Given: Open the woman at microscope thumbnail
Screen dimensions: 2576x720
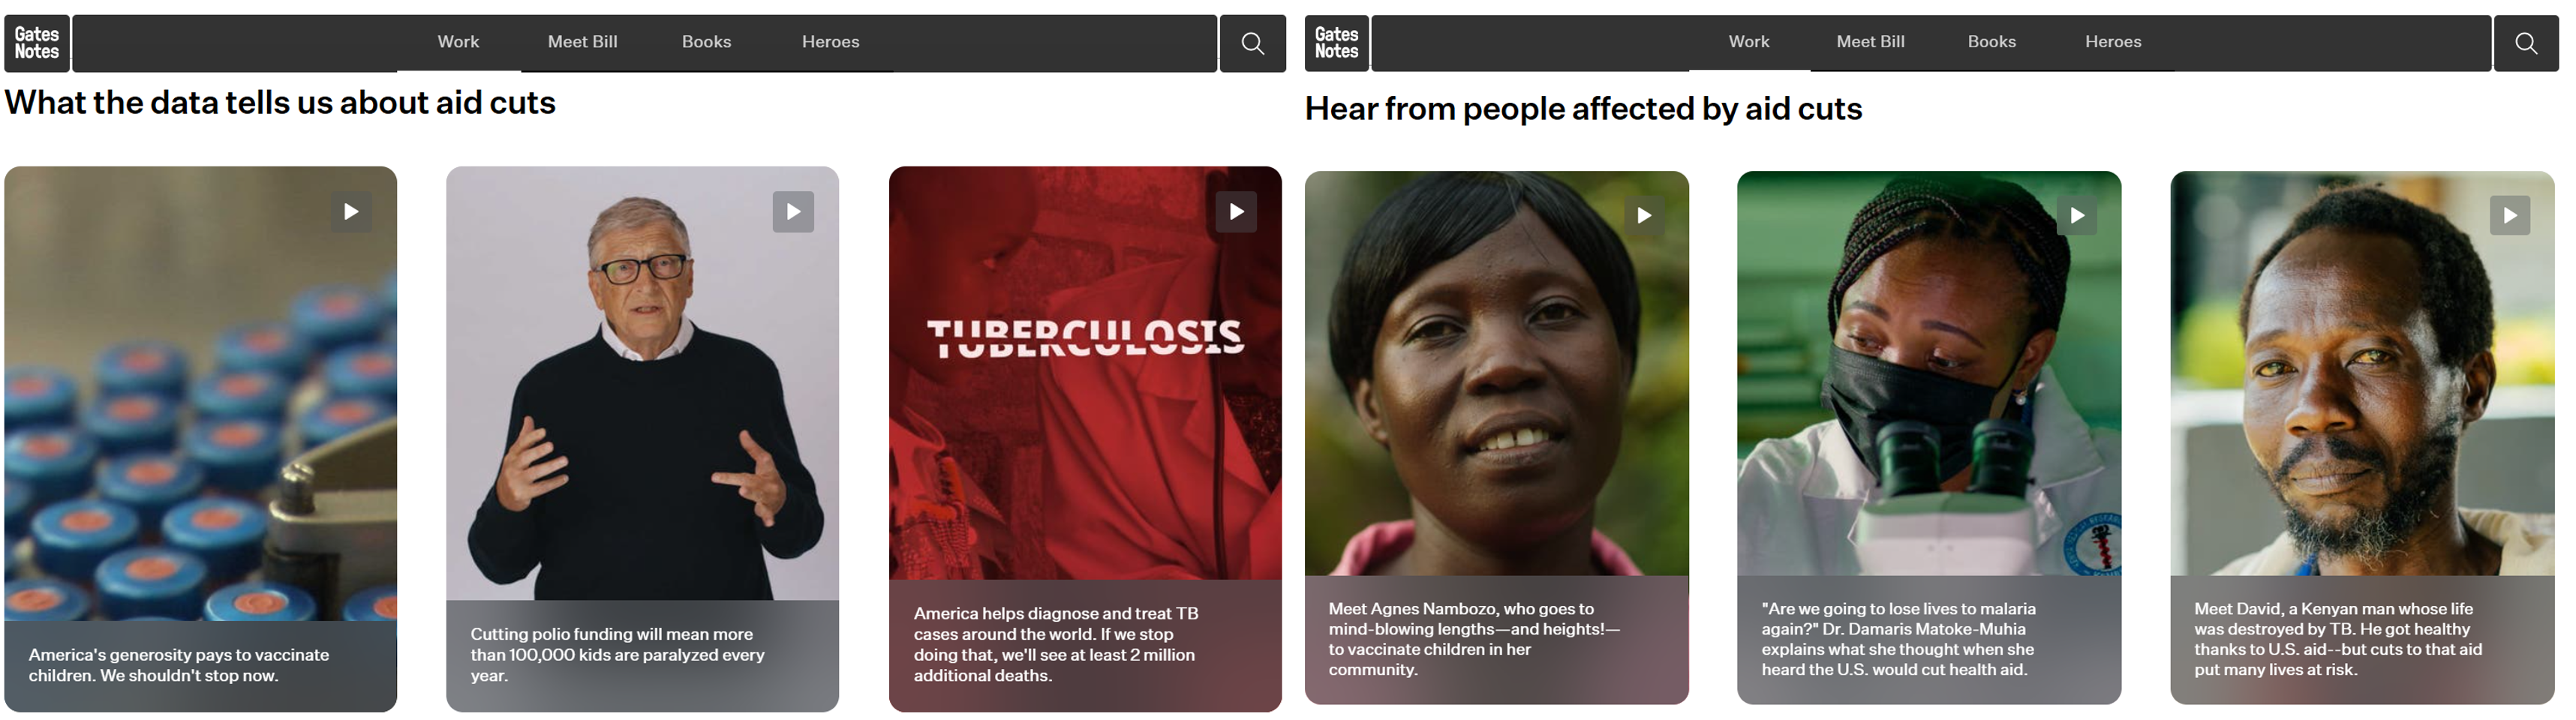Looking at the screenshot, I should click(x=1929, y=373).
